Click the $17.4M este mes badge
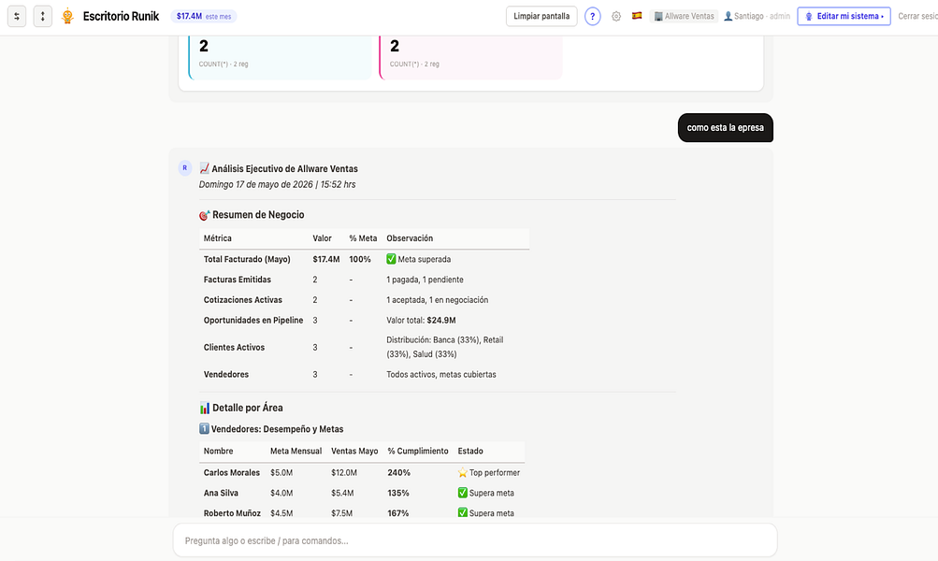The height and width of the screenshot is (561, 938). [203, 16]
